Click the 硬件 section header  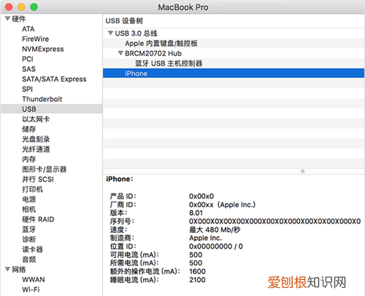point(19,19)
